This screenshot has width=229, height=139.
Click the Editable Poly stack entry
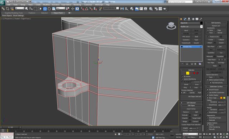point(191,47)
